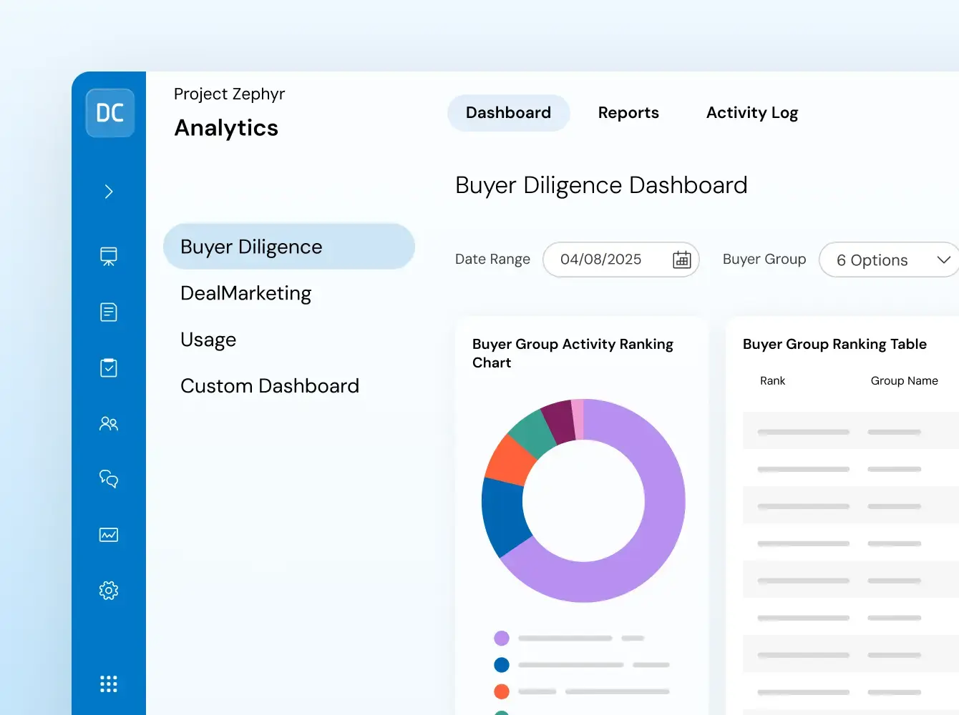
Task: Navigate to Custom Dashboard
Action: (270, 385)
